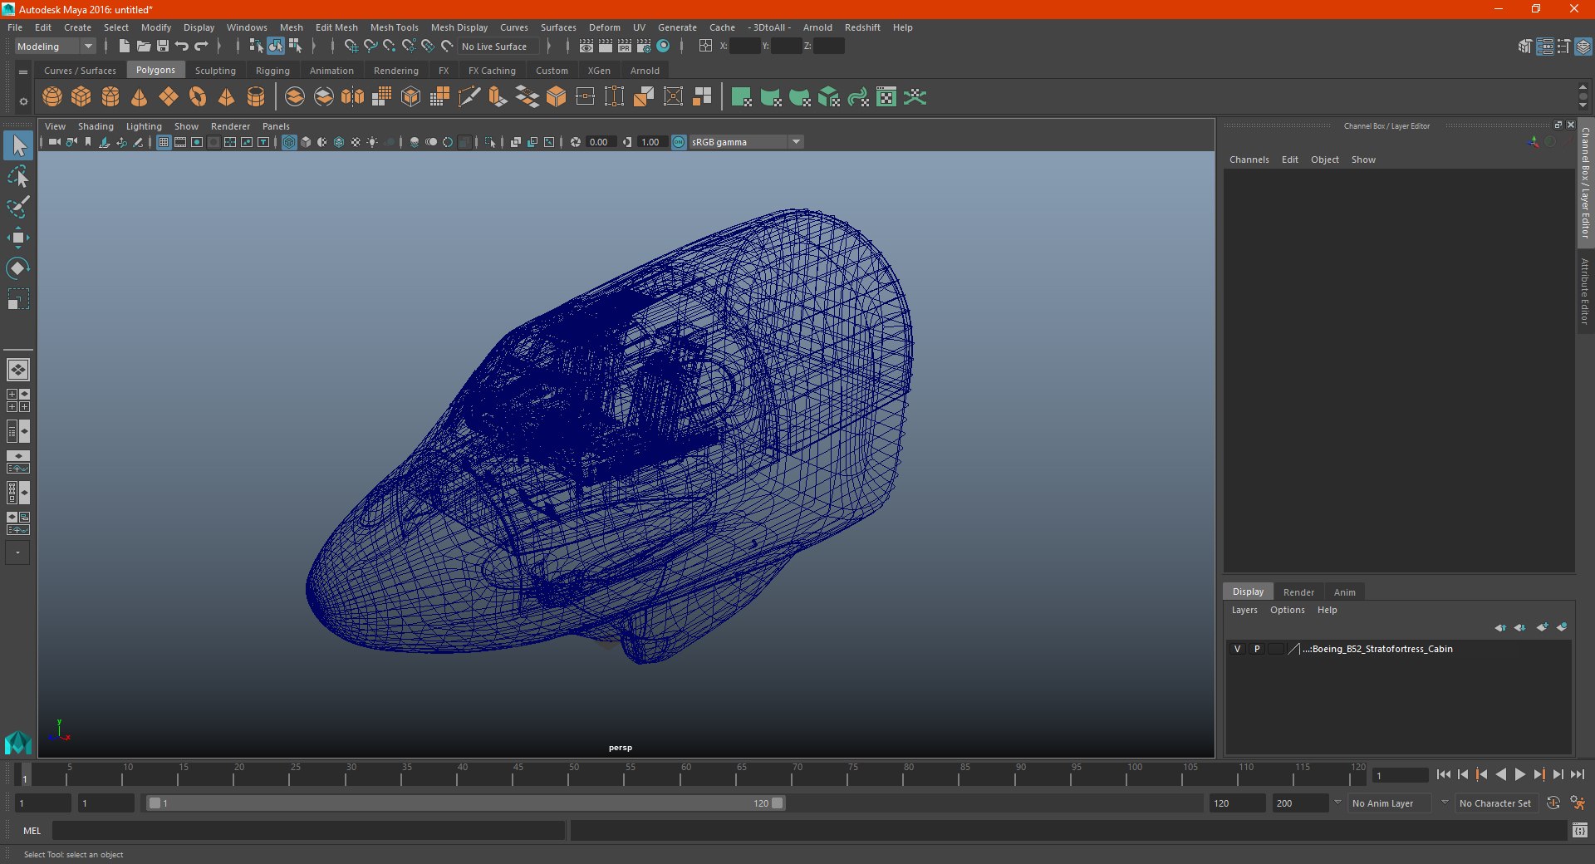Click the Undo arrow icon

(182, 47)
